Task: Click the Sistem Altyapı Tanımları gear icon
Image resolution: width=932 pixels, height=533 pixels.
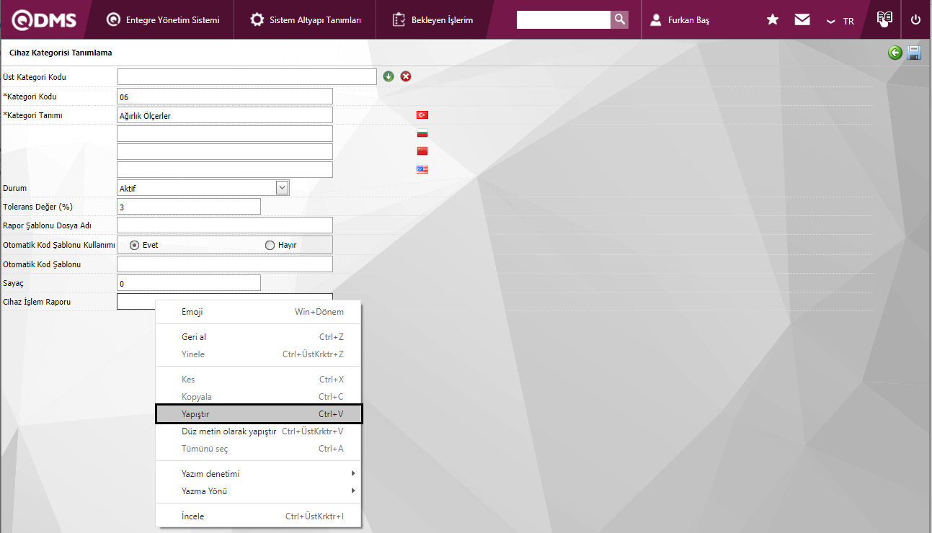Action: pos(257,20)
